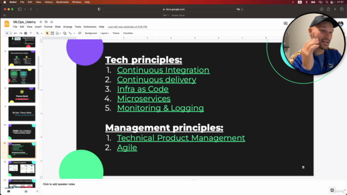Open Safari downloads
Viewport: 347px width, 195px height.
pos(322,9)
